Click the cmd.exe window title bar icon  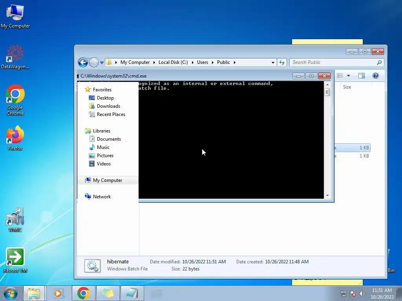(78, 76)
